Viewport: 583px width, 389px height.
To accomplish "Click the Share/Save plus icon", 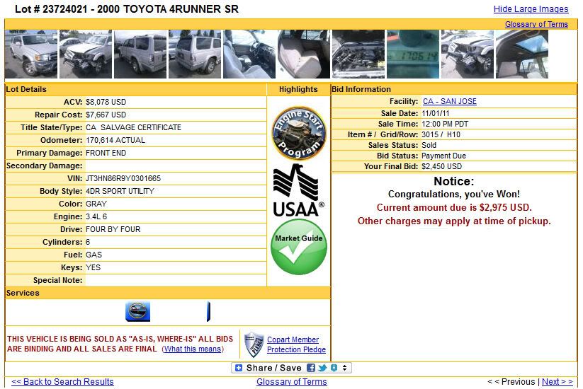I will (x=239, y=368).
